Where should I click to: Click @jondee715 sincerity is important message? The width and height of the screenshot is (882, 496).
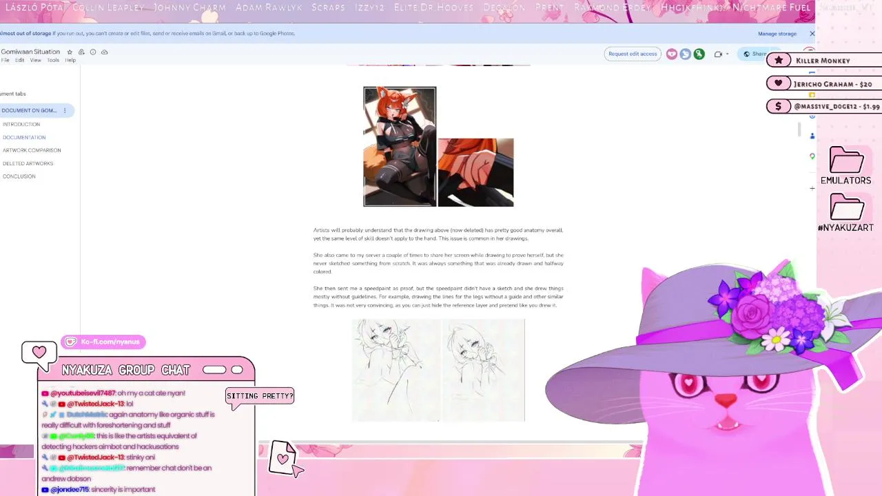pyautogui.click(x=99, y=489)
